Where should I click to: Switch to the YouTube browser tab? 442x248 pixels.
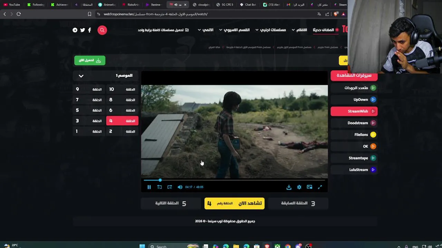coord(12,5)
